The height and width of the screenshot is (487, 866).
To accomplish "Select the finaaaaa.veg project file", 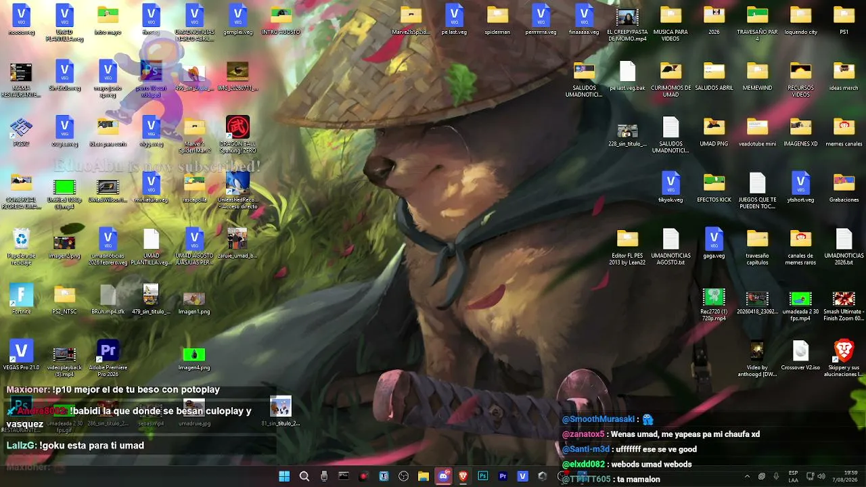I will (x=584, y=19).
